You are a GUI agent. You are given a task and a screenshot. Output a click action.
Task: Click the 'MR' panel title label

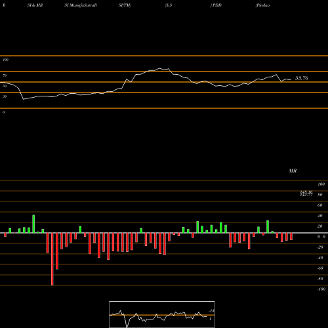(x=293, y=171)
